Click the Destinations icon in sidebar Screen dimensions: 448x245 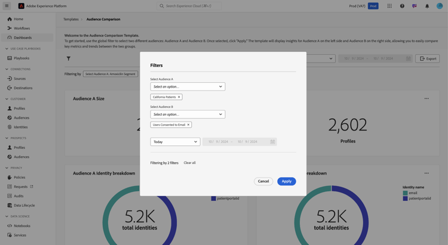[10, 88]
